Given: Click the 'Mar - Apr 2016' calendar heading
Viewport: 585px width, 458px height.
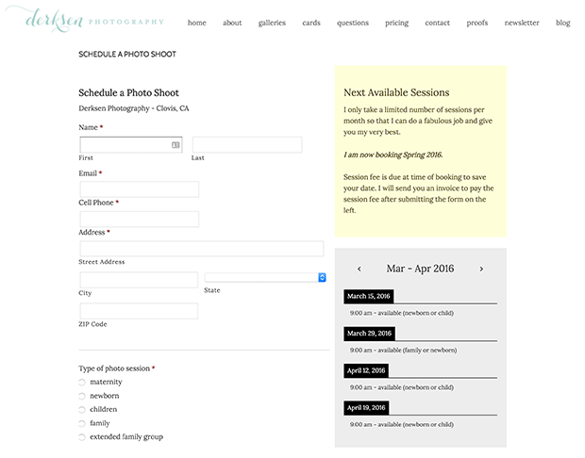Looking at the screenshot, I should [x=420, y=269].
